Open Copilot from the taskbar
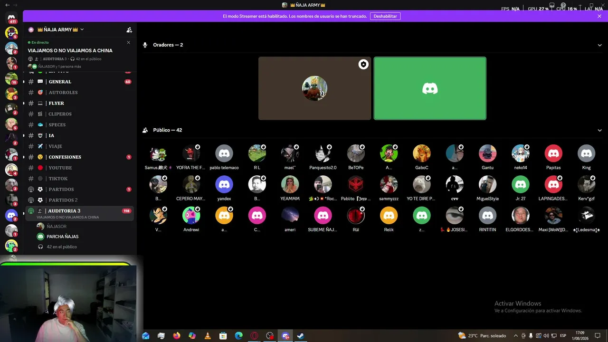 [192, 336]
